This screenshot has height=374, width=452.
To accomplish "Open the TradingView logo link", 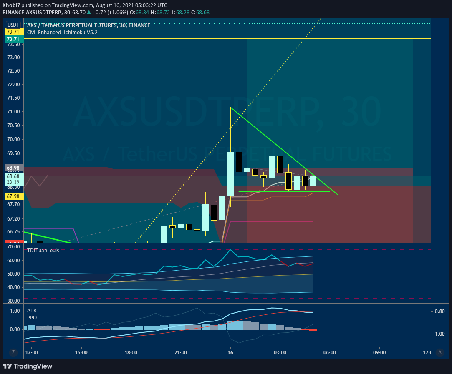I will tap(28, 366).
